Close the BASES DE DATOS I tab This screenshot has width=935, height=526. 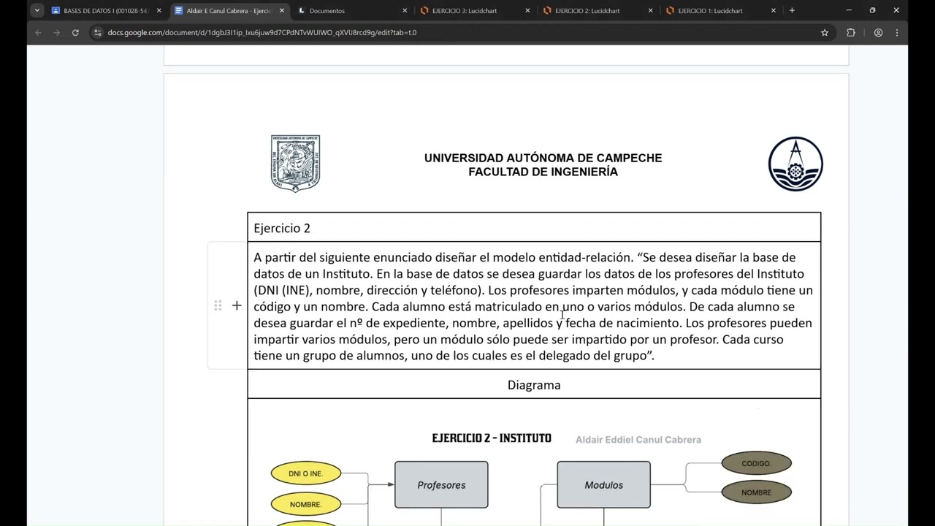tap(159, 11)
